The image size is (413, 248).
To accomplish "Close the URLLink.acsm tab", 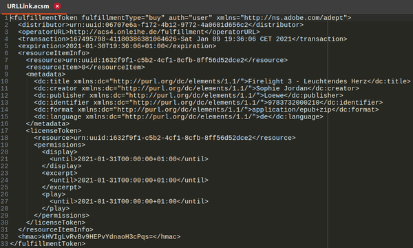I will tap(57, 6).
